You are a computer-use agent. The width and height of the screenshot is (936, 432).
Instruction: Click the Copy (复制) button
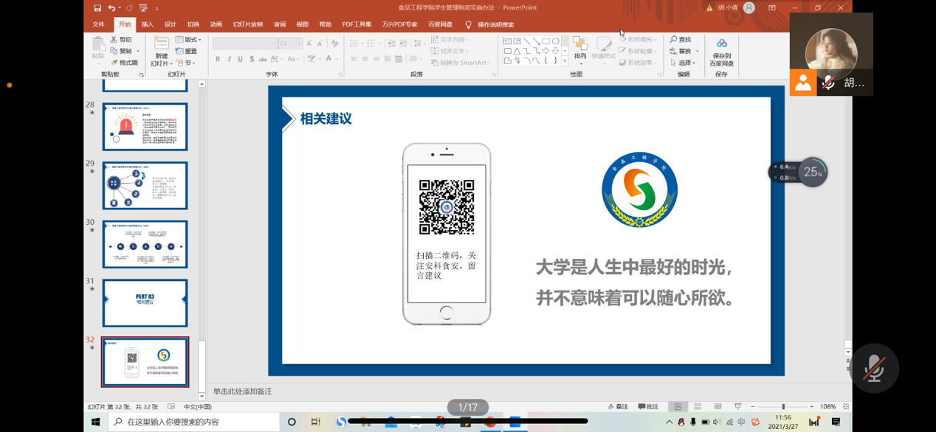123,52
